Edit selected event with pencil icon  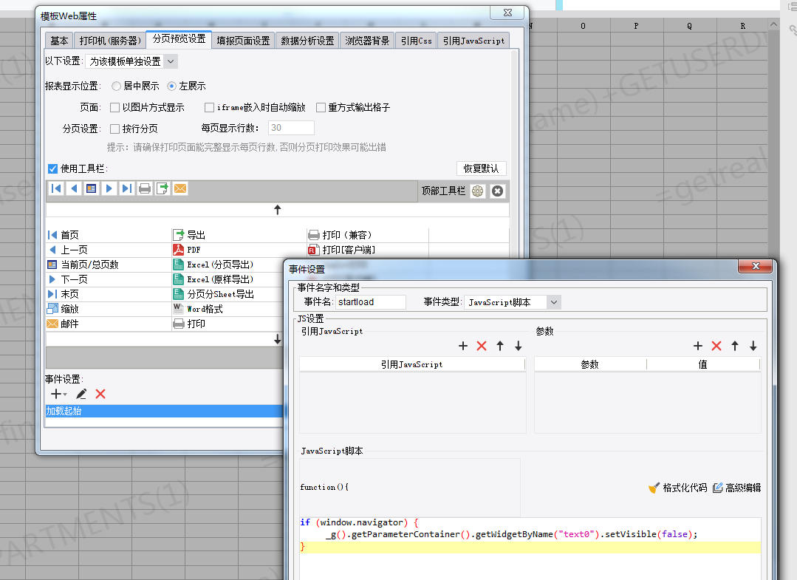point(81,394)
